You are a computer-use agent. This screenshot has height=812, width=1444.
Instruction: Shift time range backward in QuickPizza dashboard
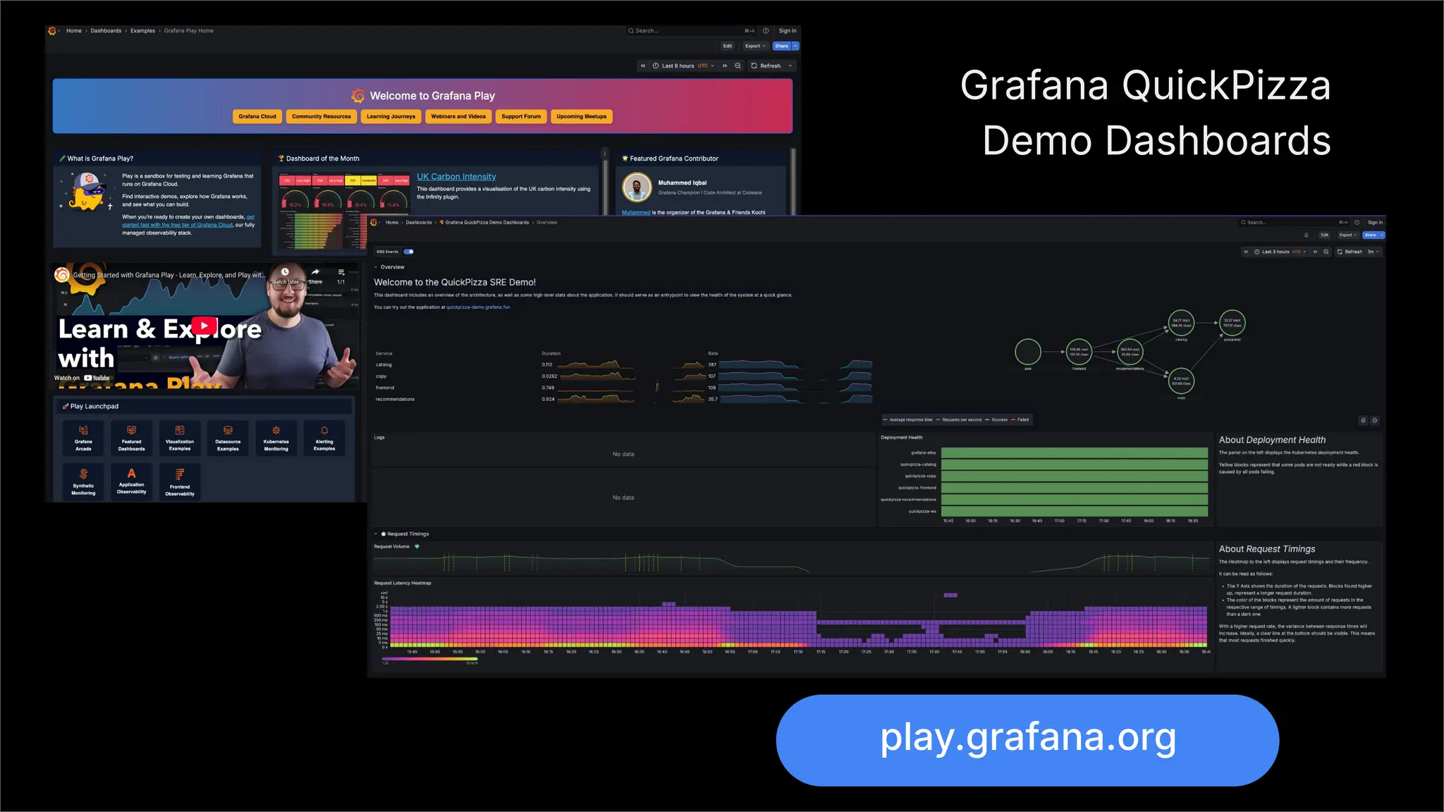click(x=1246, y=252)
